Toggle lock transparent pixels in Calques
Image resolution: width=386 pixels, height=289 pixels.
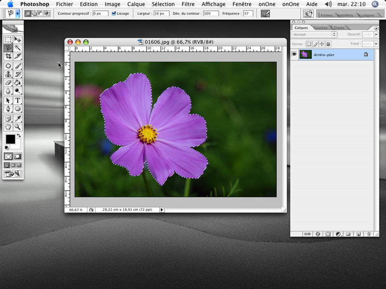pos(309,44)
